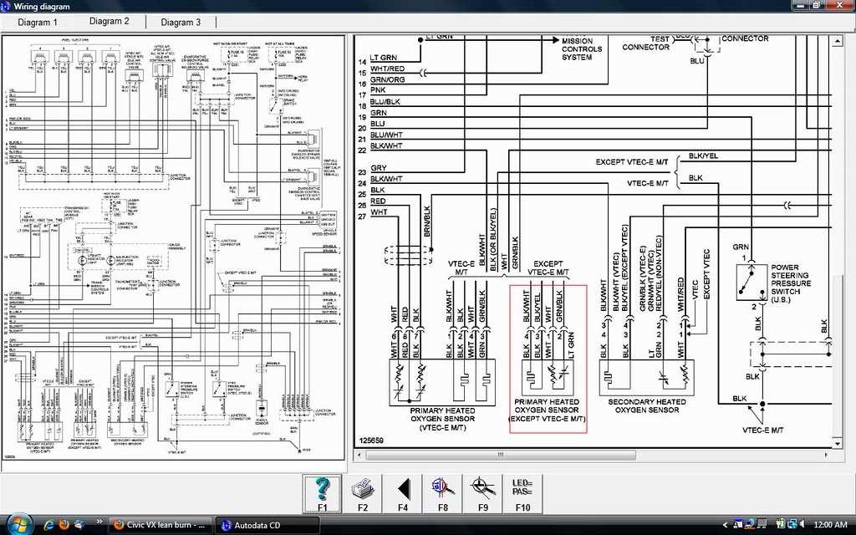Expand the quick launch overflow chevron
Image resolution: width=856 pixels, height=535 pixels.
click(x=99, y=523)
